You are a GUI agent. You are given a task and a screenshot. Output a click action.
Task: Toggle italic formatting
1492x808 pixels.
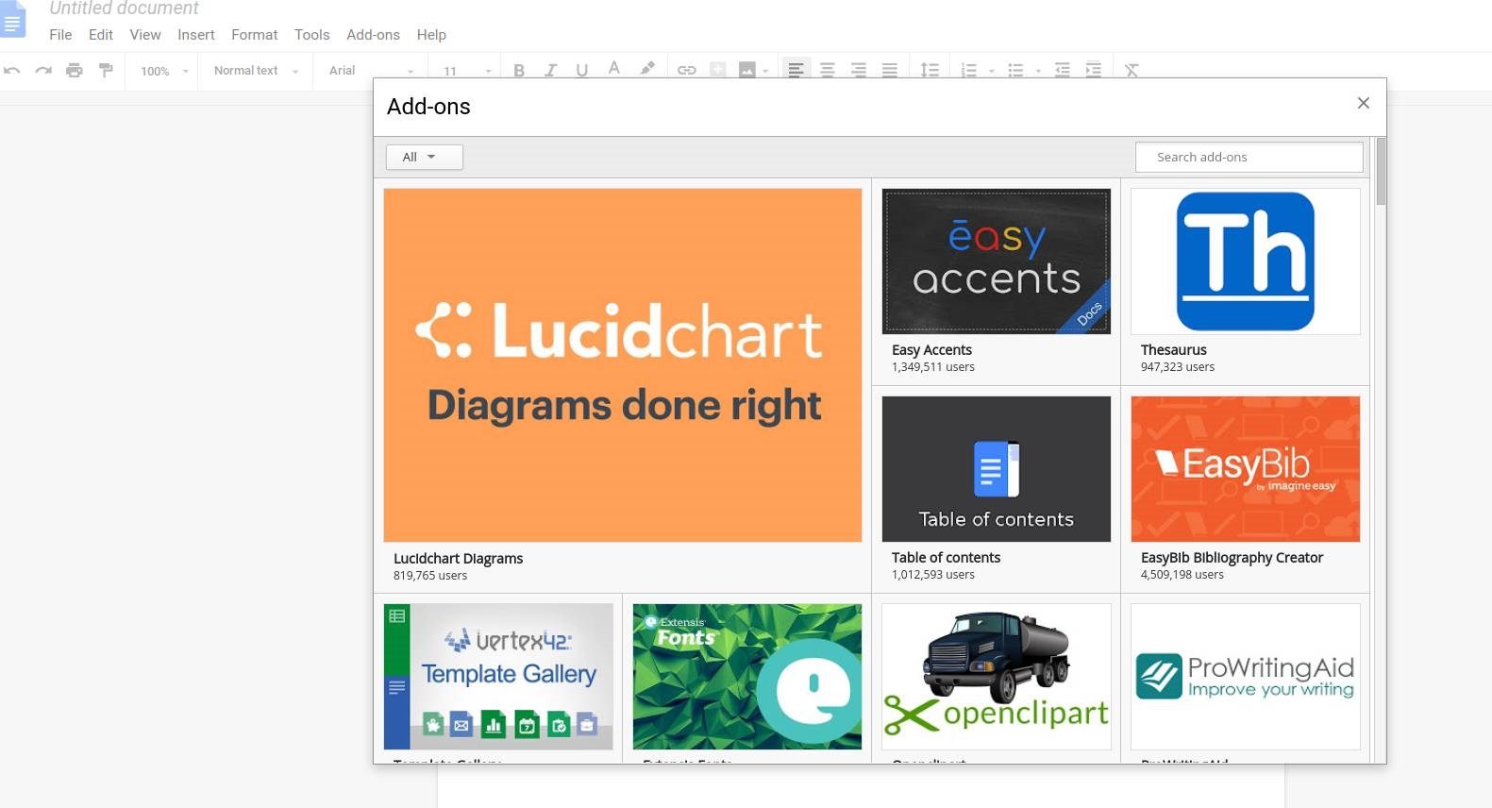click(550, 70)
